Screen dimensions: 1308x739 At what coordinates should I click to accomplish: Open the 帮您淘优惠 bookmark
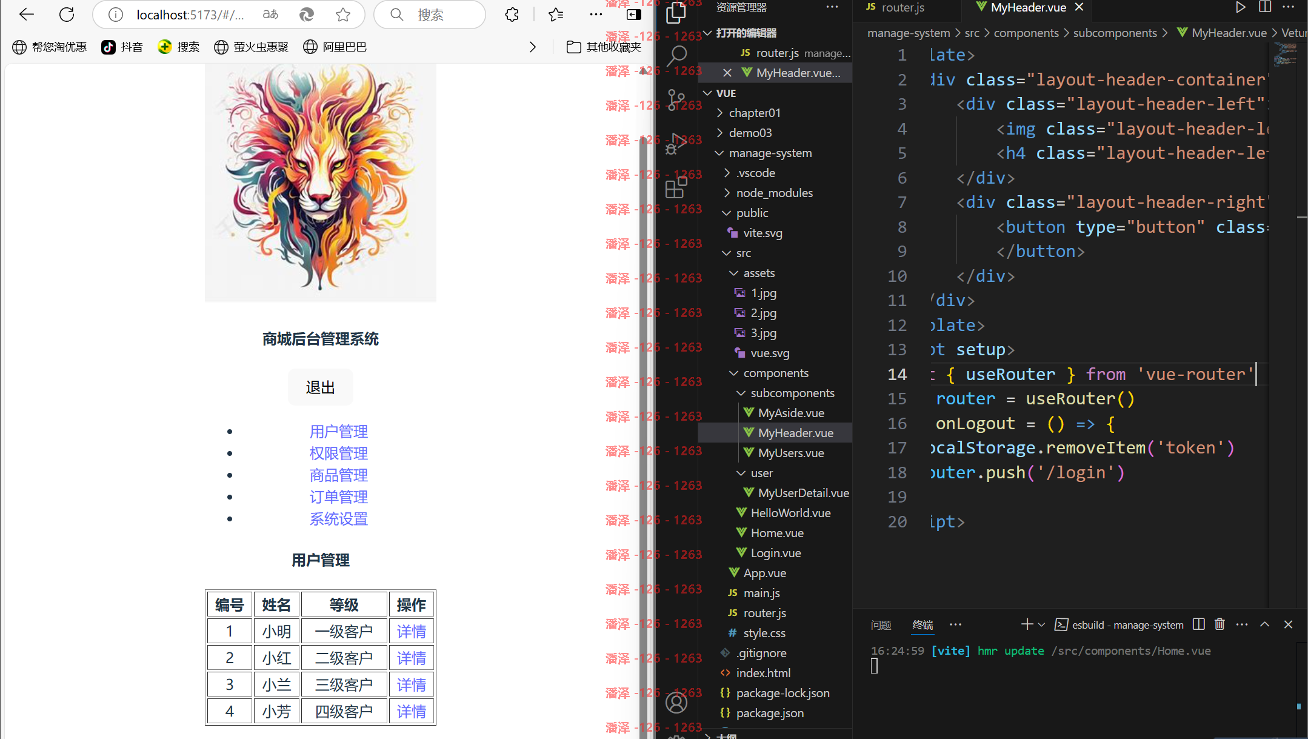(x=50, y=47)
